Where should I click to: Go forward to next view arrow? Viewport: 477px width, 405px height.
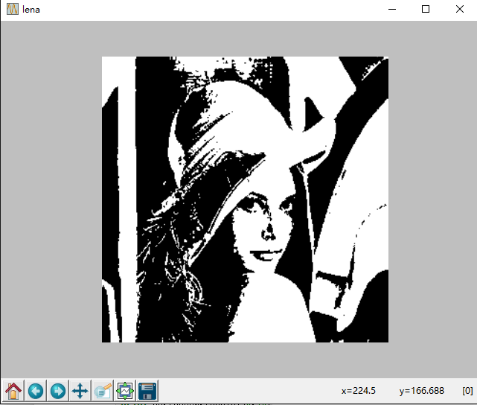58,391
